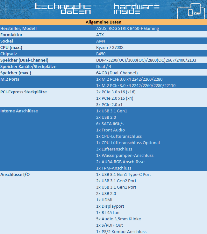
Task: Select the "1x USB 3.1 Gen1 Type-C Port" entry
Action: [x=123, y=174]
